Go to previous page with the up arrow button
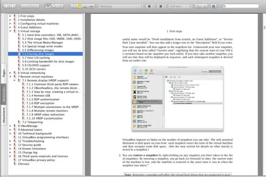This screenshot has width=266, height=177. point(7,6)
